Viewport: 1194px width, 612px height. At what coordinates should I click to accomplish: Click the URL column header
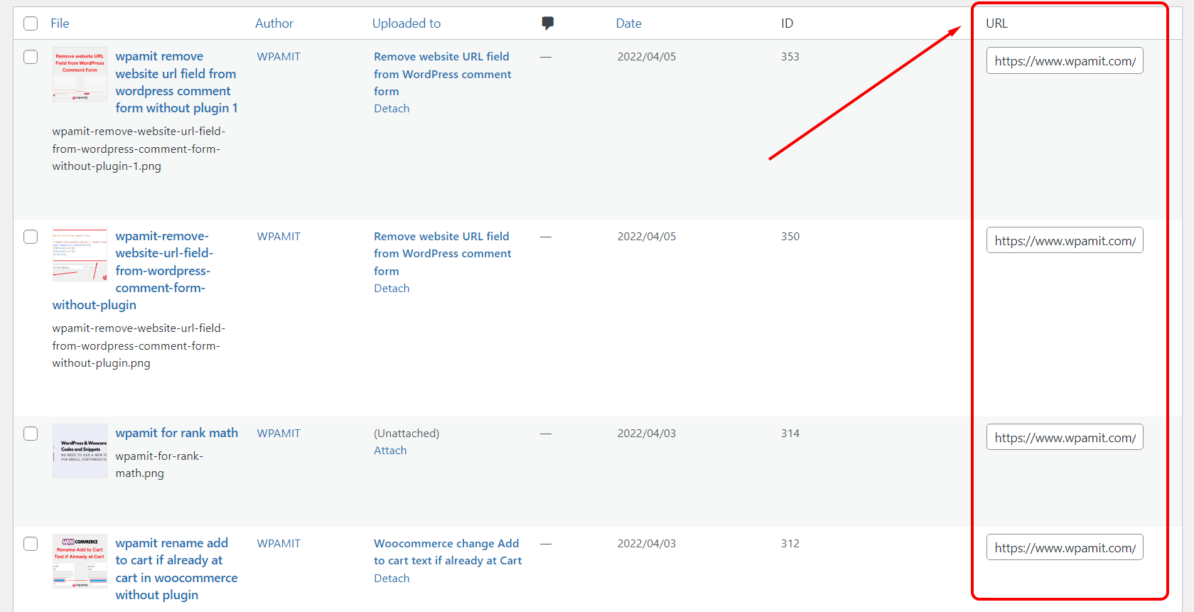pyautogui.click(x=996, y=23)
